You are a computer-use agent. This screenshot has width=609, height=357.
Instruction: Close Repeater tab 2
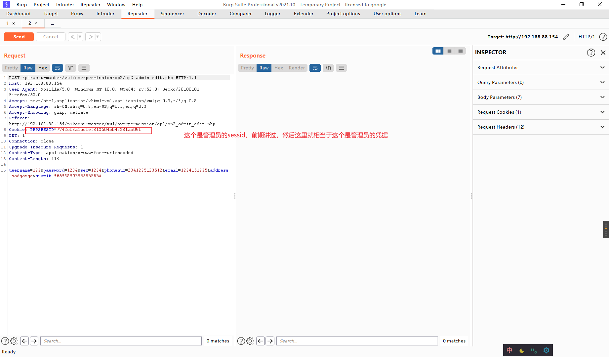[x=36, y=23]
